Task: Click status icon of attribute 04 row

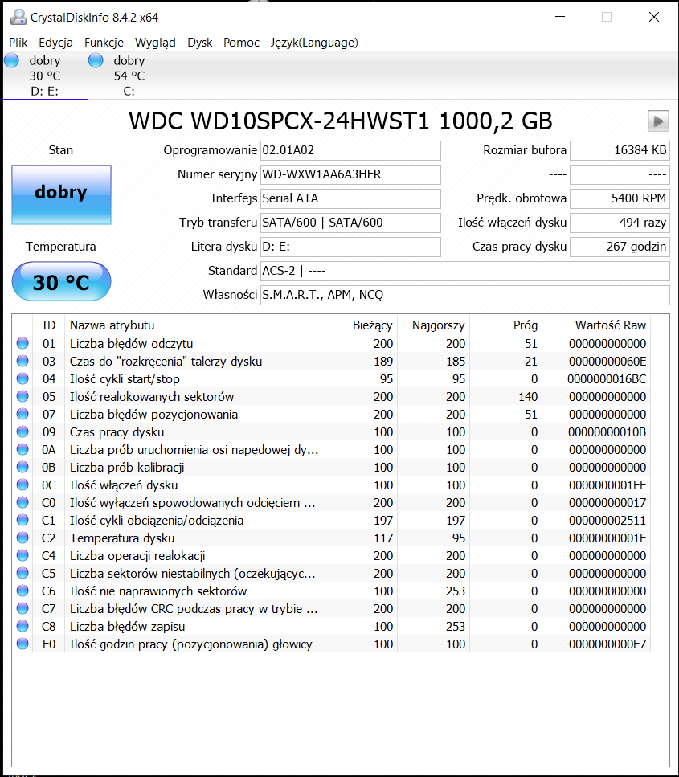Action: 22,378
